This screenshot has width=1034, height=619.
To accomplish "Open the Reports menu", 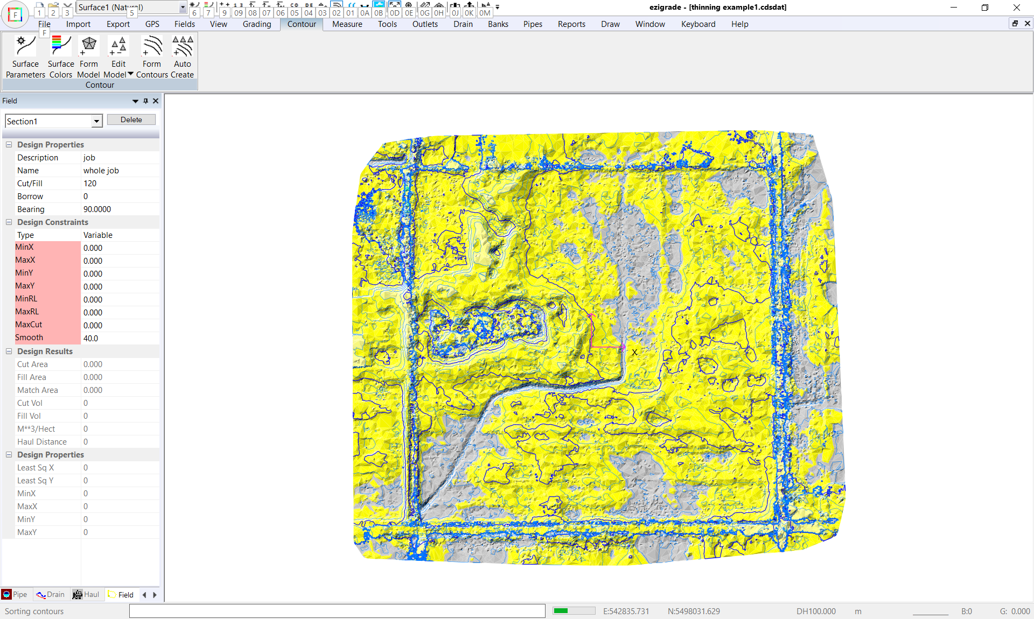I will pos(571,24).
